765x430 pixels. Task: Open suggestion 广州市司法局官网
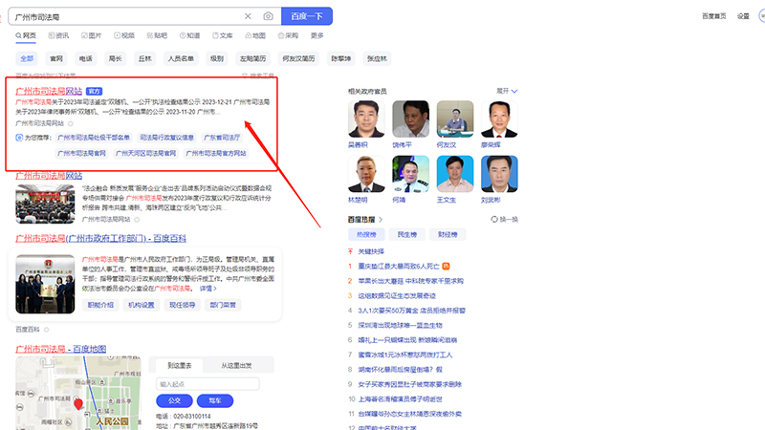[x=81, y=153]
